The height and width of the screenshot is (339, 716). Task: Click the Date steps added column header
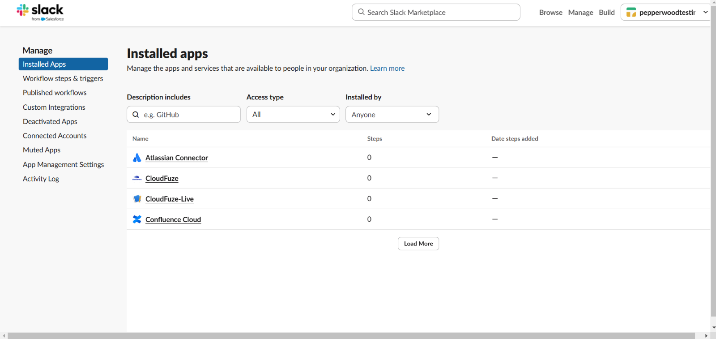[515, 139]
